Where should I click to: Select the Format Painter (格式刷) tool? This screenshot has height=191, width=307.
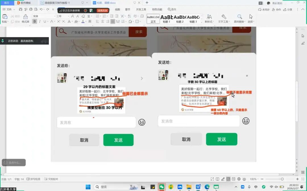pos(26,18)
